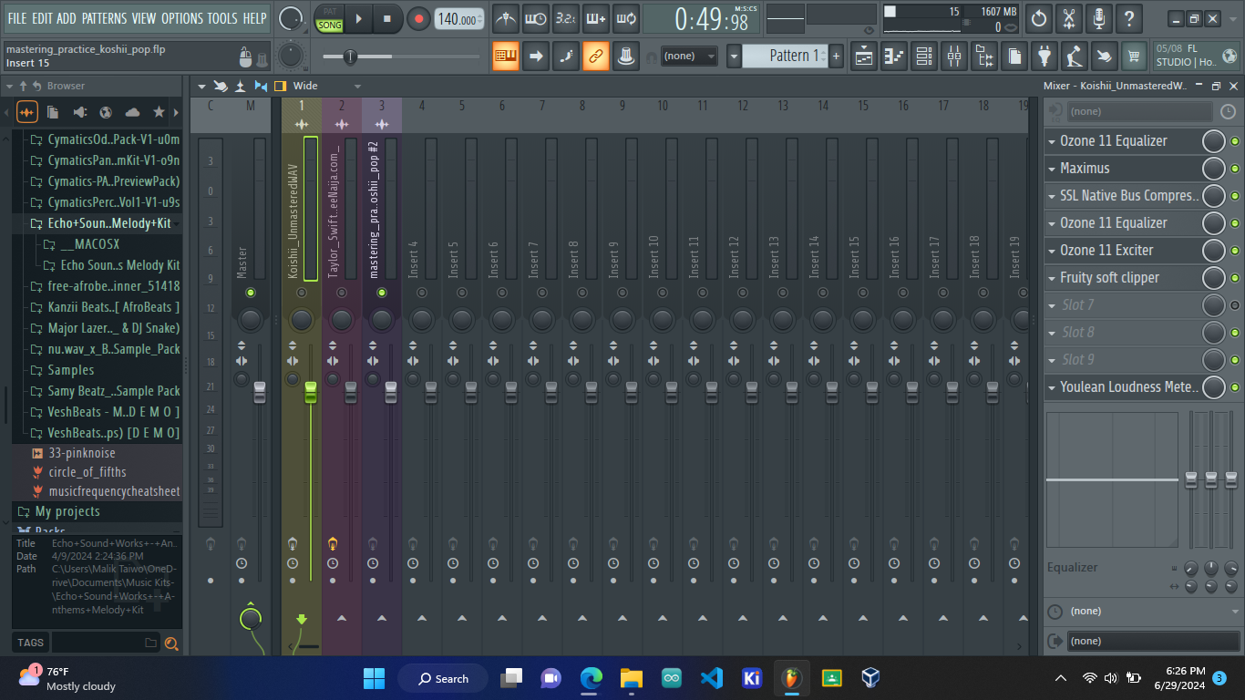Select the files tab icon in Browser
This screenshot has height=700, width=1245.
pos(53,112)
